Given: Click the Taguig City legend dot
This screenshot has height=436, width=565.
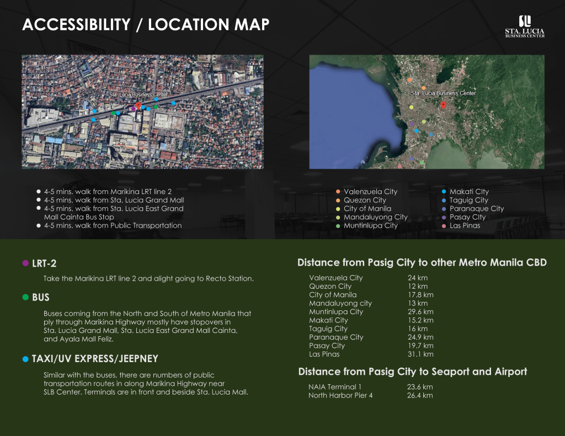Looking at the screenshot, I should coord(444,200).
